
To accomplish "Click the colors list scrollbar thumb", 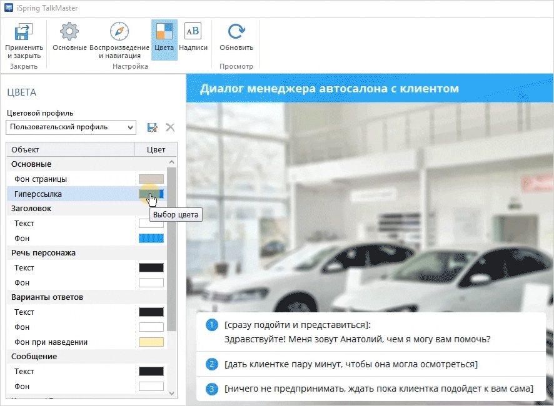I will [172, 249].
